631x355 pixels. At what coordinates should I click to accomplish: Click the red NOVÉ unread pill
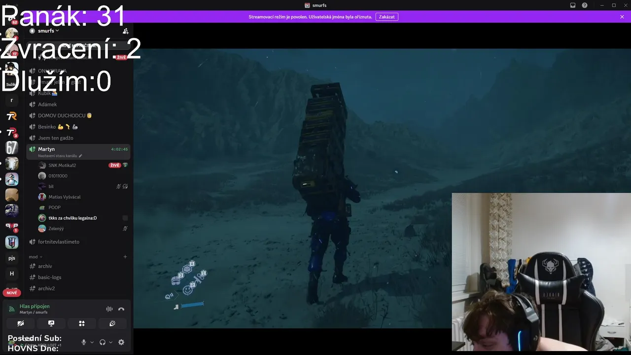click(12, 293)
